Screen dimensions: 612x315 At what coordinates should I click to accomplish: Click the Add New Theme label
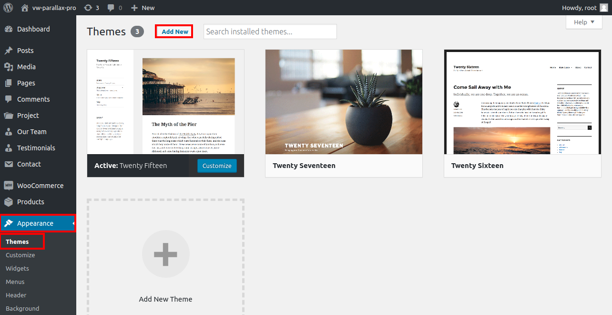pos(165,299)
